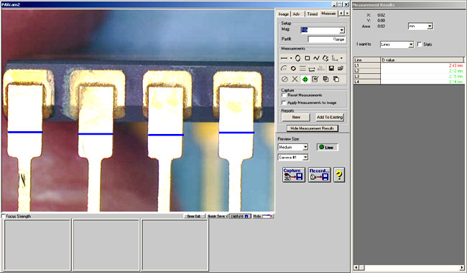Screen dimensions: 467x273
Task: Select row L4 in results table
Action: [x=409, y=82]
